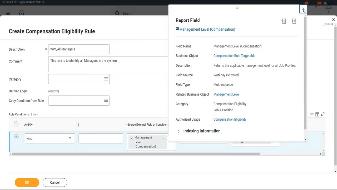Open Management Level (Compensation) title link
Image resolution: width=337 pixels, height=190 pixels.
click(207, 29)
